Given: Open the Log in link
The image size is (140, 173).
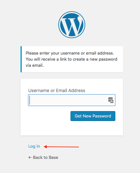Looking at the screenshot, I should (34, 146).
